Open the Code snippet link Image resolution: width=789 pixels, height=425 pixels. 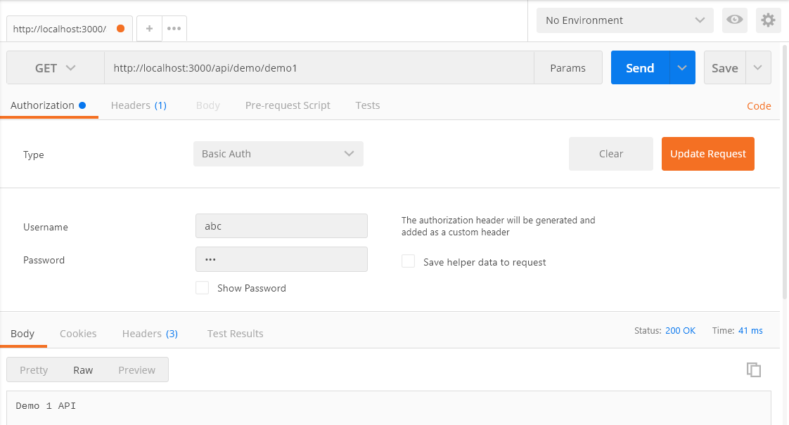pos(759,106)
